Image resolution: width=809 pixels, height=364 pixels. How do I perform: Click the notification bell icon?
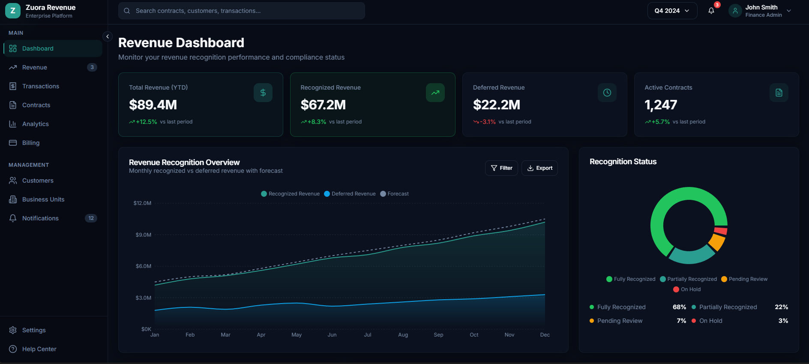point(711,11)
